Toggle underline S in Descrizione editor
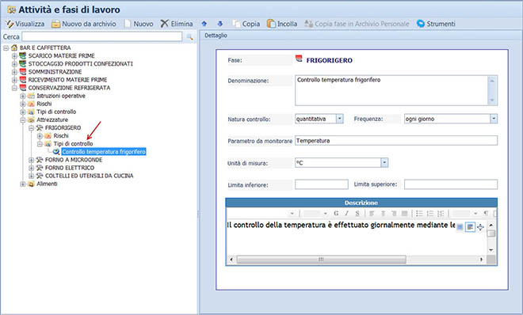The image size is (523, 315). [x=357, y=214]
